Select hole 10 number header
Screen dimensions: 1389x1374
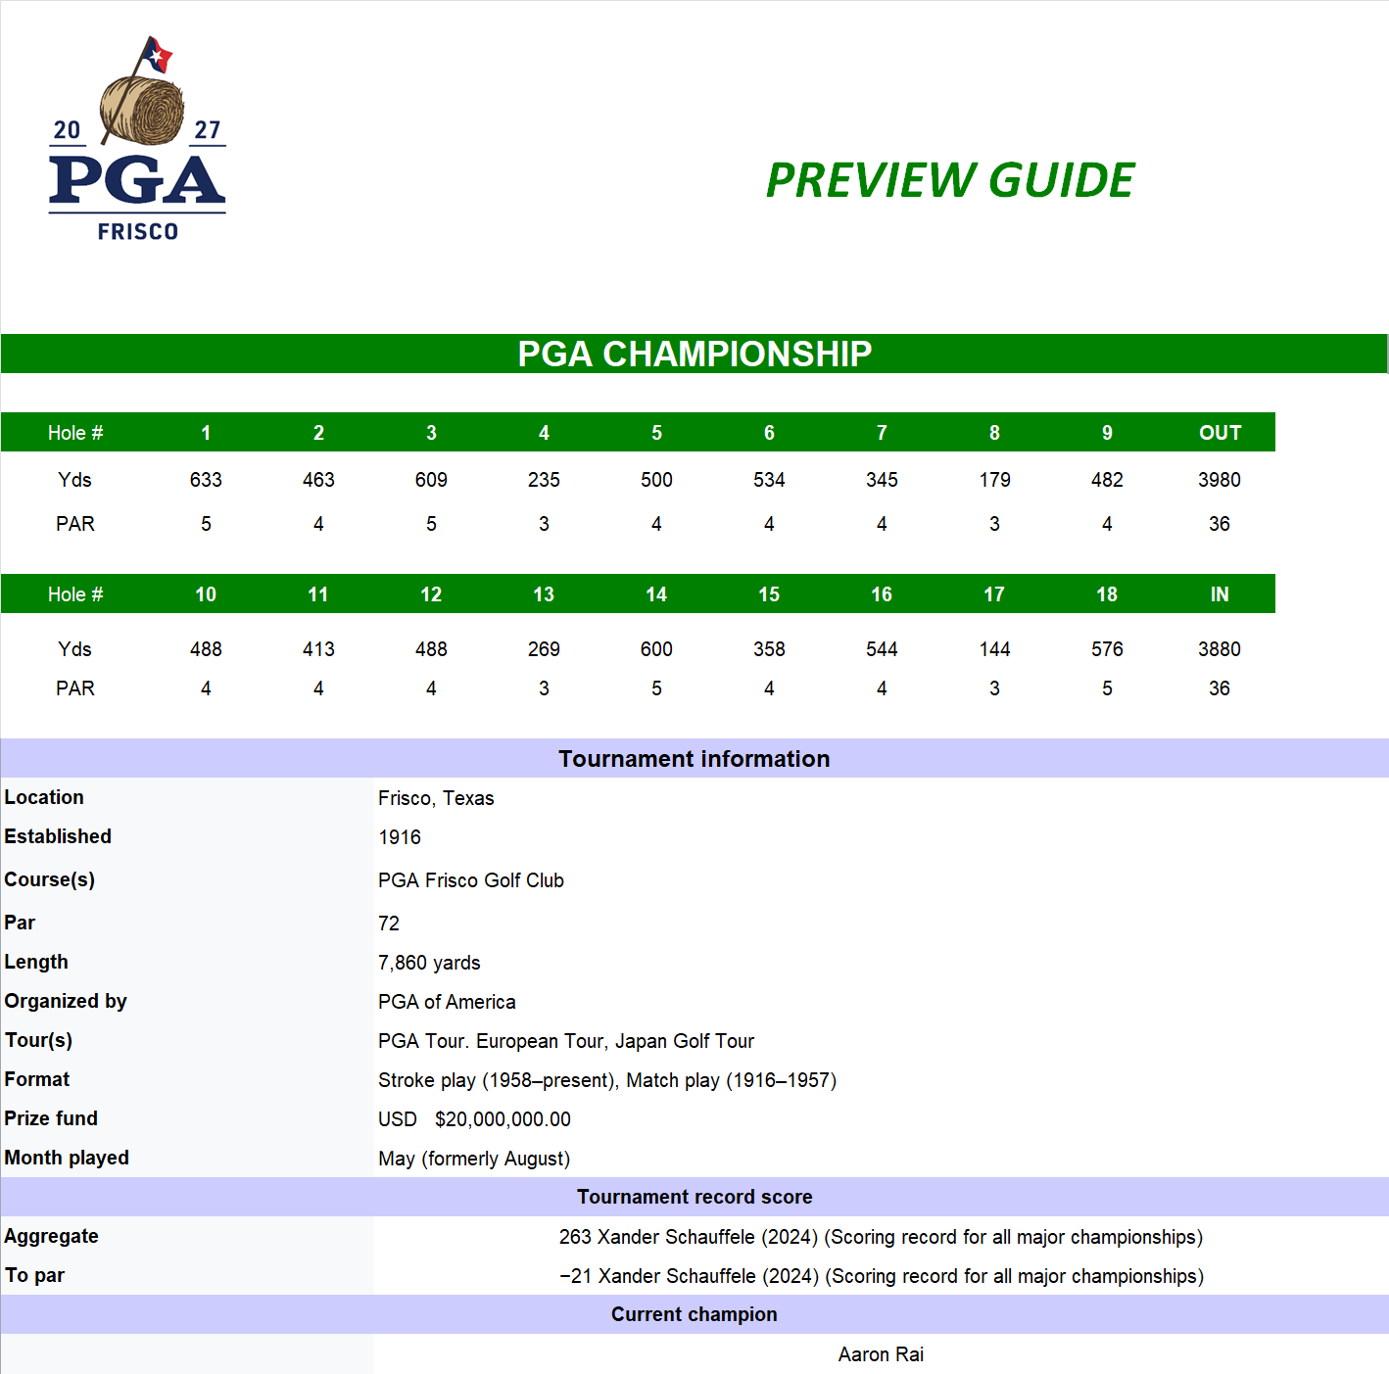point(206,594)
